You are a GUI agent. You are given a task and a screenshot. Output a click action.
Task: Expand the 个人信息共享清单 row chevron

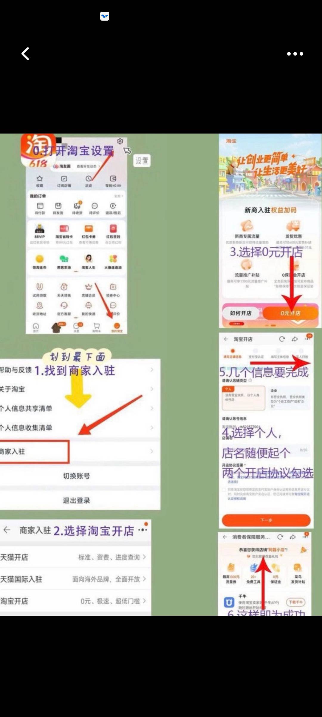[152, 408]
